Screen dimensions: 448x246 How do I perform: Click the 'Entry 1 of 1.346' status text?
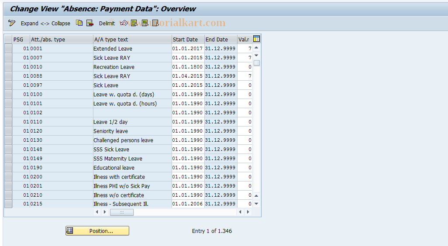coord(212,231)
